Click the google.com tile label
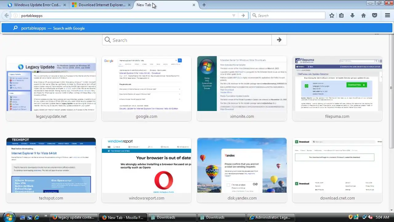 (x=147, y=116)
